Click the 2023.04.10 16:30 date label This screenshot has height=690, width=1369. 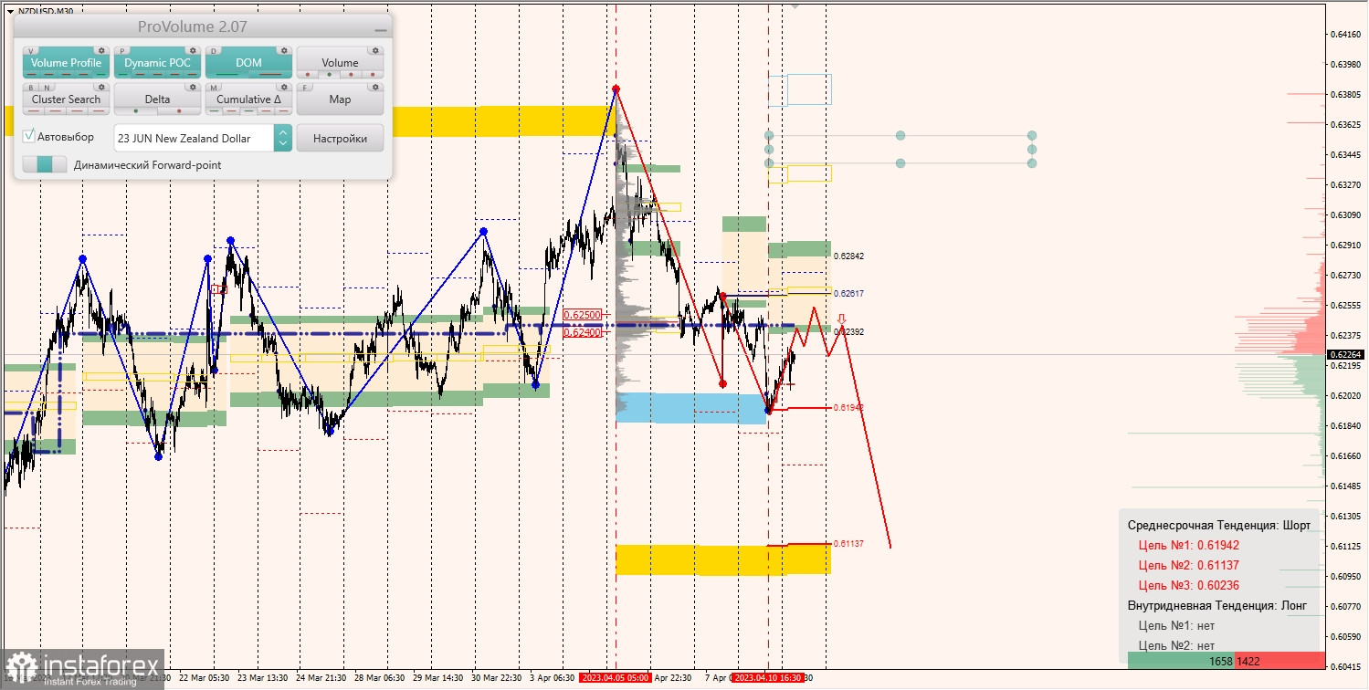pos(767,678)
